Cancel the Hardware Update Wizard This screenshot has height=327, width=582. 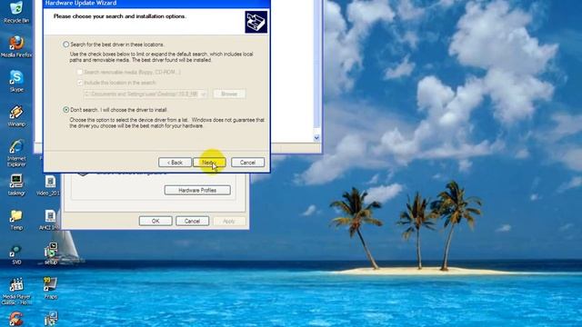point(247,163)
